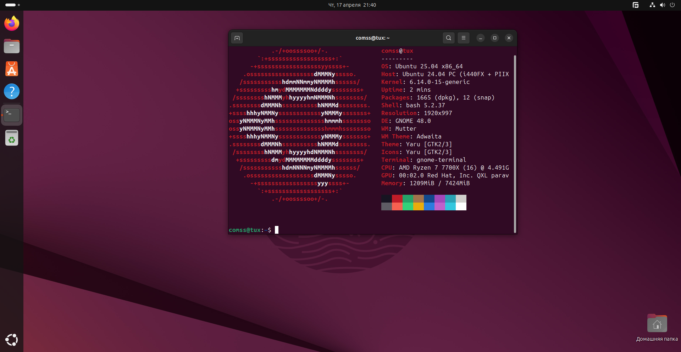Click the terminal prompt cursor
Viewport: 681px width, 352px height.
click(277, 230)
